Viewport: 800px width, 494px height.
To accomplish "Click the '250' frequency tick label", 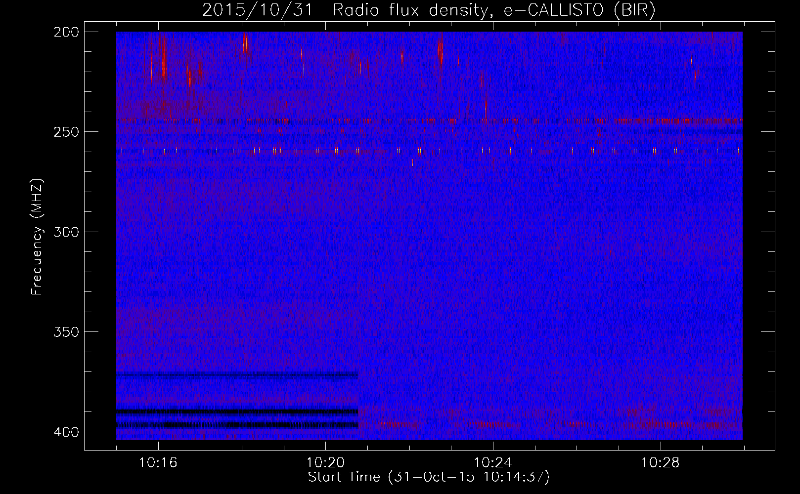I will 66,132.
